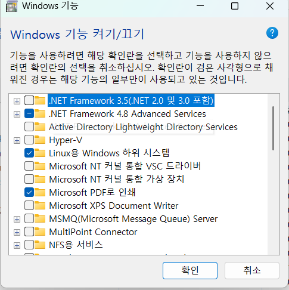Click the blue help question mark icon

(272, 33)
